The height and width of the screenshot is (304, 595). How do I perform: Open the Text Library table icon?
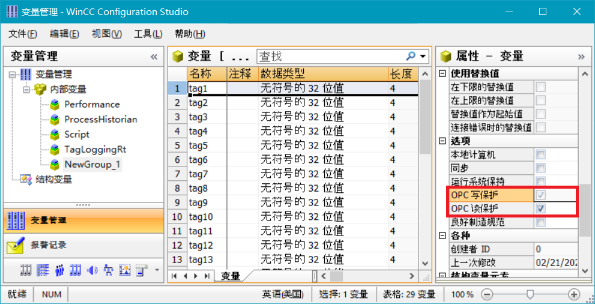click(42, 270)
